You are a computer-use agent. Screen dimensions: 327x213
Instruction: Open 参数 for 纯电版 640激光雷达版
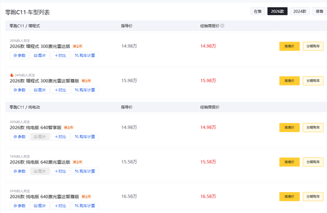19,171
